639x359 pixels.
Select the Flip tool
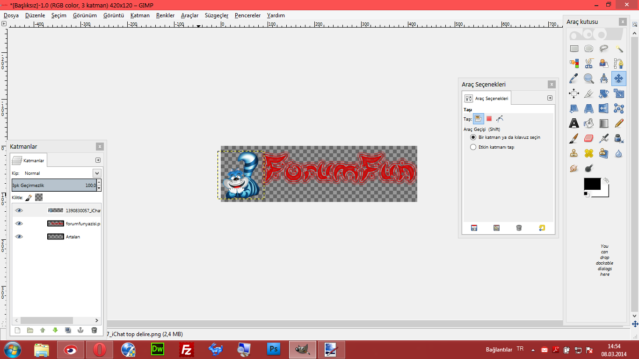coord(604,108)
